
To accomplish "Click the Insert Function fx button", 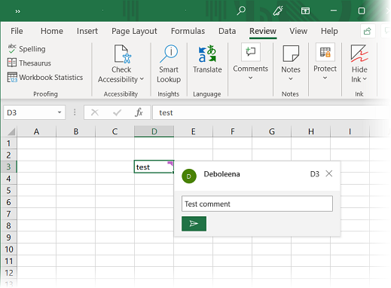I will pos(139,112).
